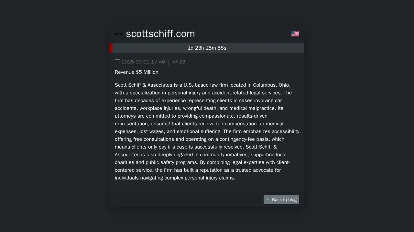Click the phrase free consultations in description
Viewport: 414px width, 232px height.
(154, 139)
